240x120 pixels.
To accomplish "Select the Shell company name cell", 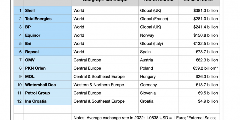I will (x=47, y=10).
